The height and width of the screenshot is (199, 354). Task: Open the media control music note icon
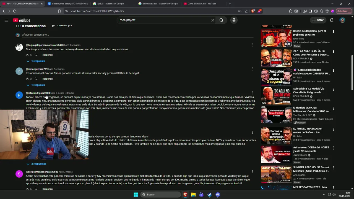[x=305, y=11]
